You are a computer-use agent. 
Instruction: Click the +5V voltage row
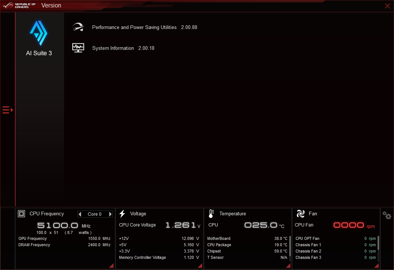coord(159,245)
